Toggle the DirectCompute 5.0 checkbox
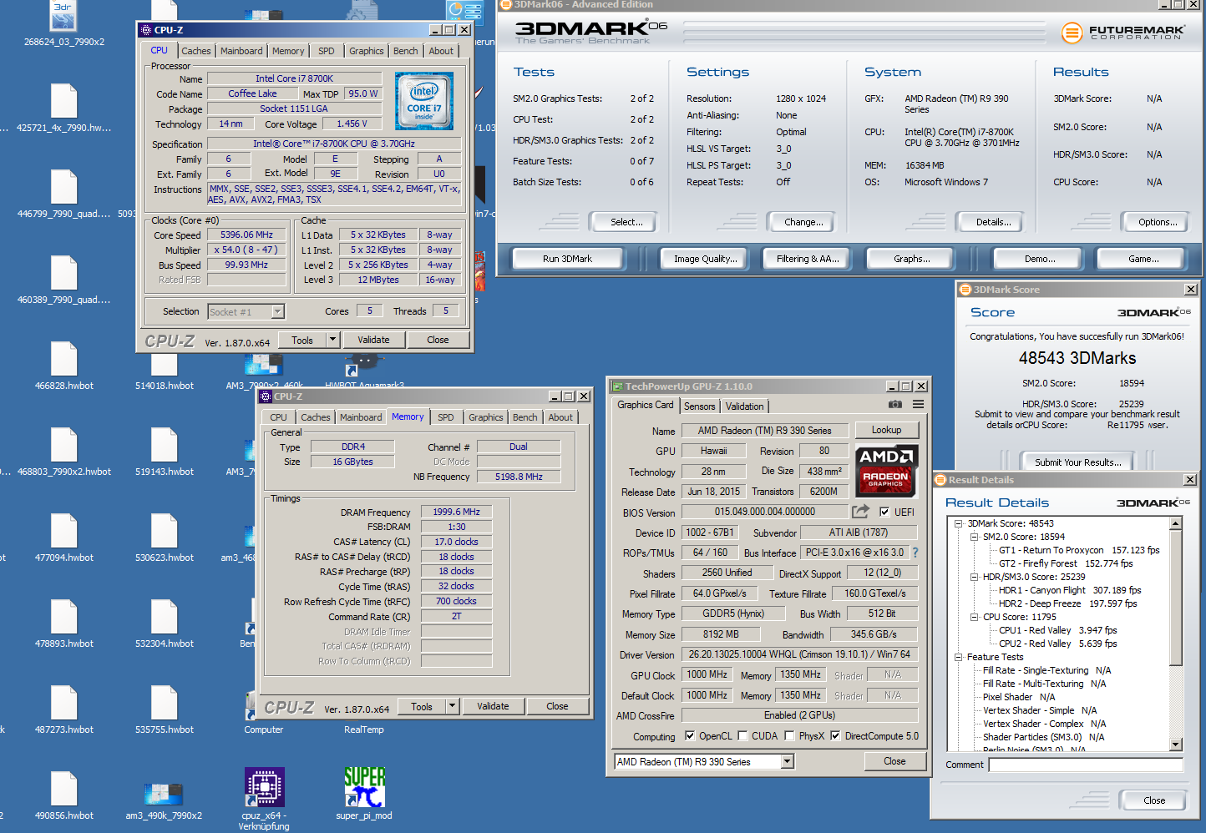 tap(835, 736)
